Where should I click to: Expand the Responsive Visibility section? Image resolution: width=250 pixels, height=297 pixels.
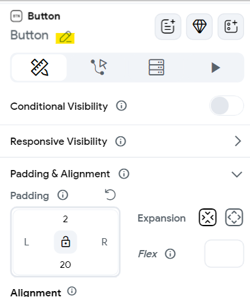click(238, 141)
